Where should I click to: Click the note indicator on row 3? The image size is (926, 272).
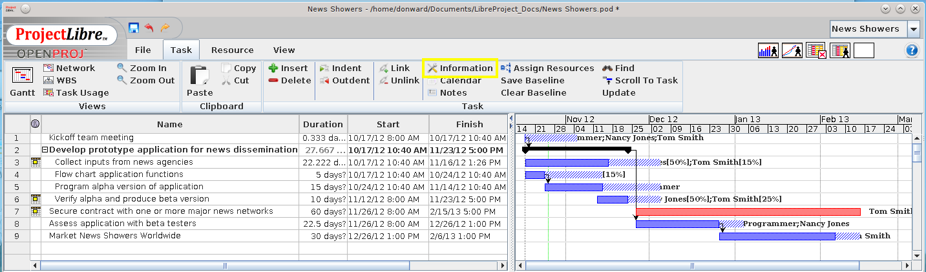[35, 162]
